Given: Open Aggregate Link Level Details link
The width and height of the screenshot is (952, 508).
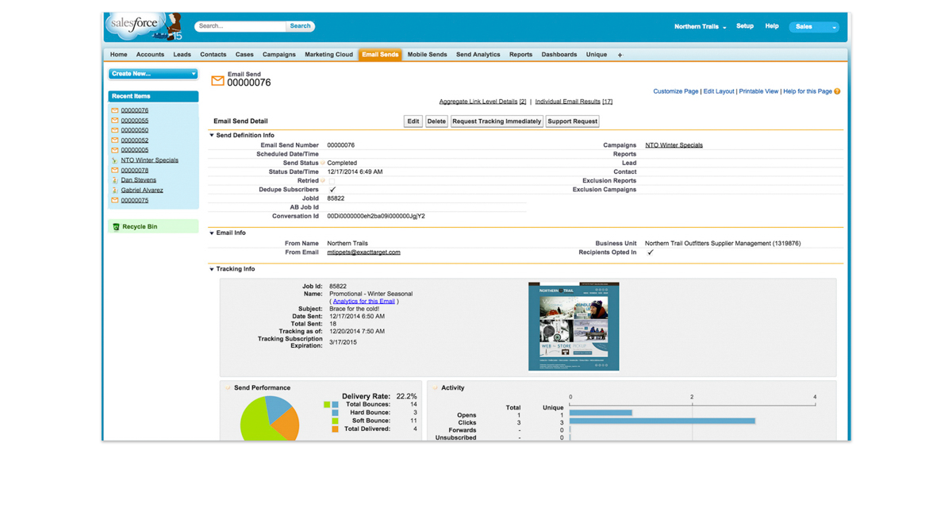Looking at the screenshot, I should (x=482, y=102).
